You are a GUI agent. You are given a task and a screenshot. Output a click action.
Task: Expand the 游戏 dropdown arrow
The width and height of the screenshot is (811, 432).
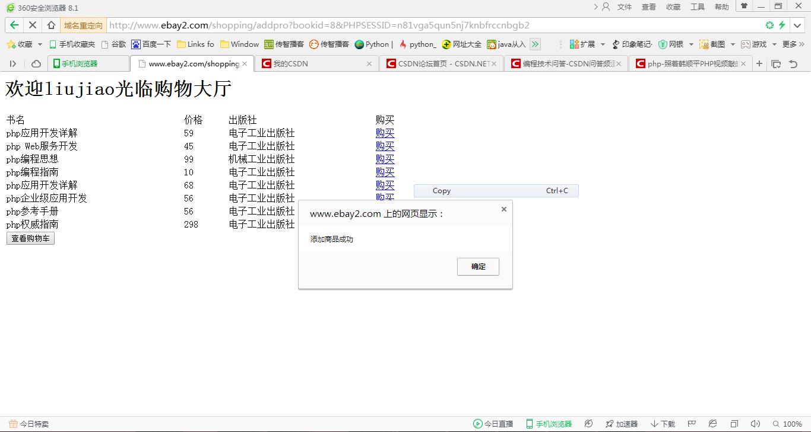tap(774, 44)
